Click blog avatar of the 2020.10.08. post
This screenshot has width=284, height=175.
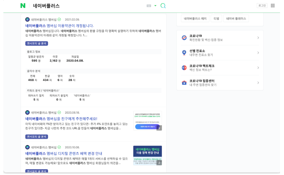click(27, 147)
